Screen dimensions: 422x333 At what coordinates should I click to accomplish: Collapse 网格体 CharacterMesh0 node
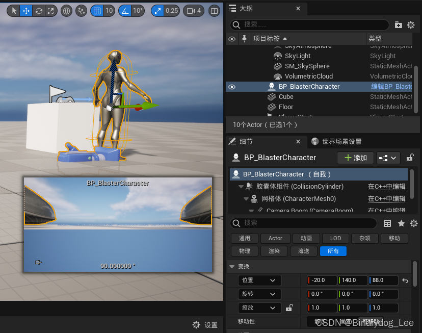coord(246,199)
